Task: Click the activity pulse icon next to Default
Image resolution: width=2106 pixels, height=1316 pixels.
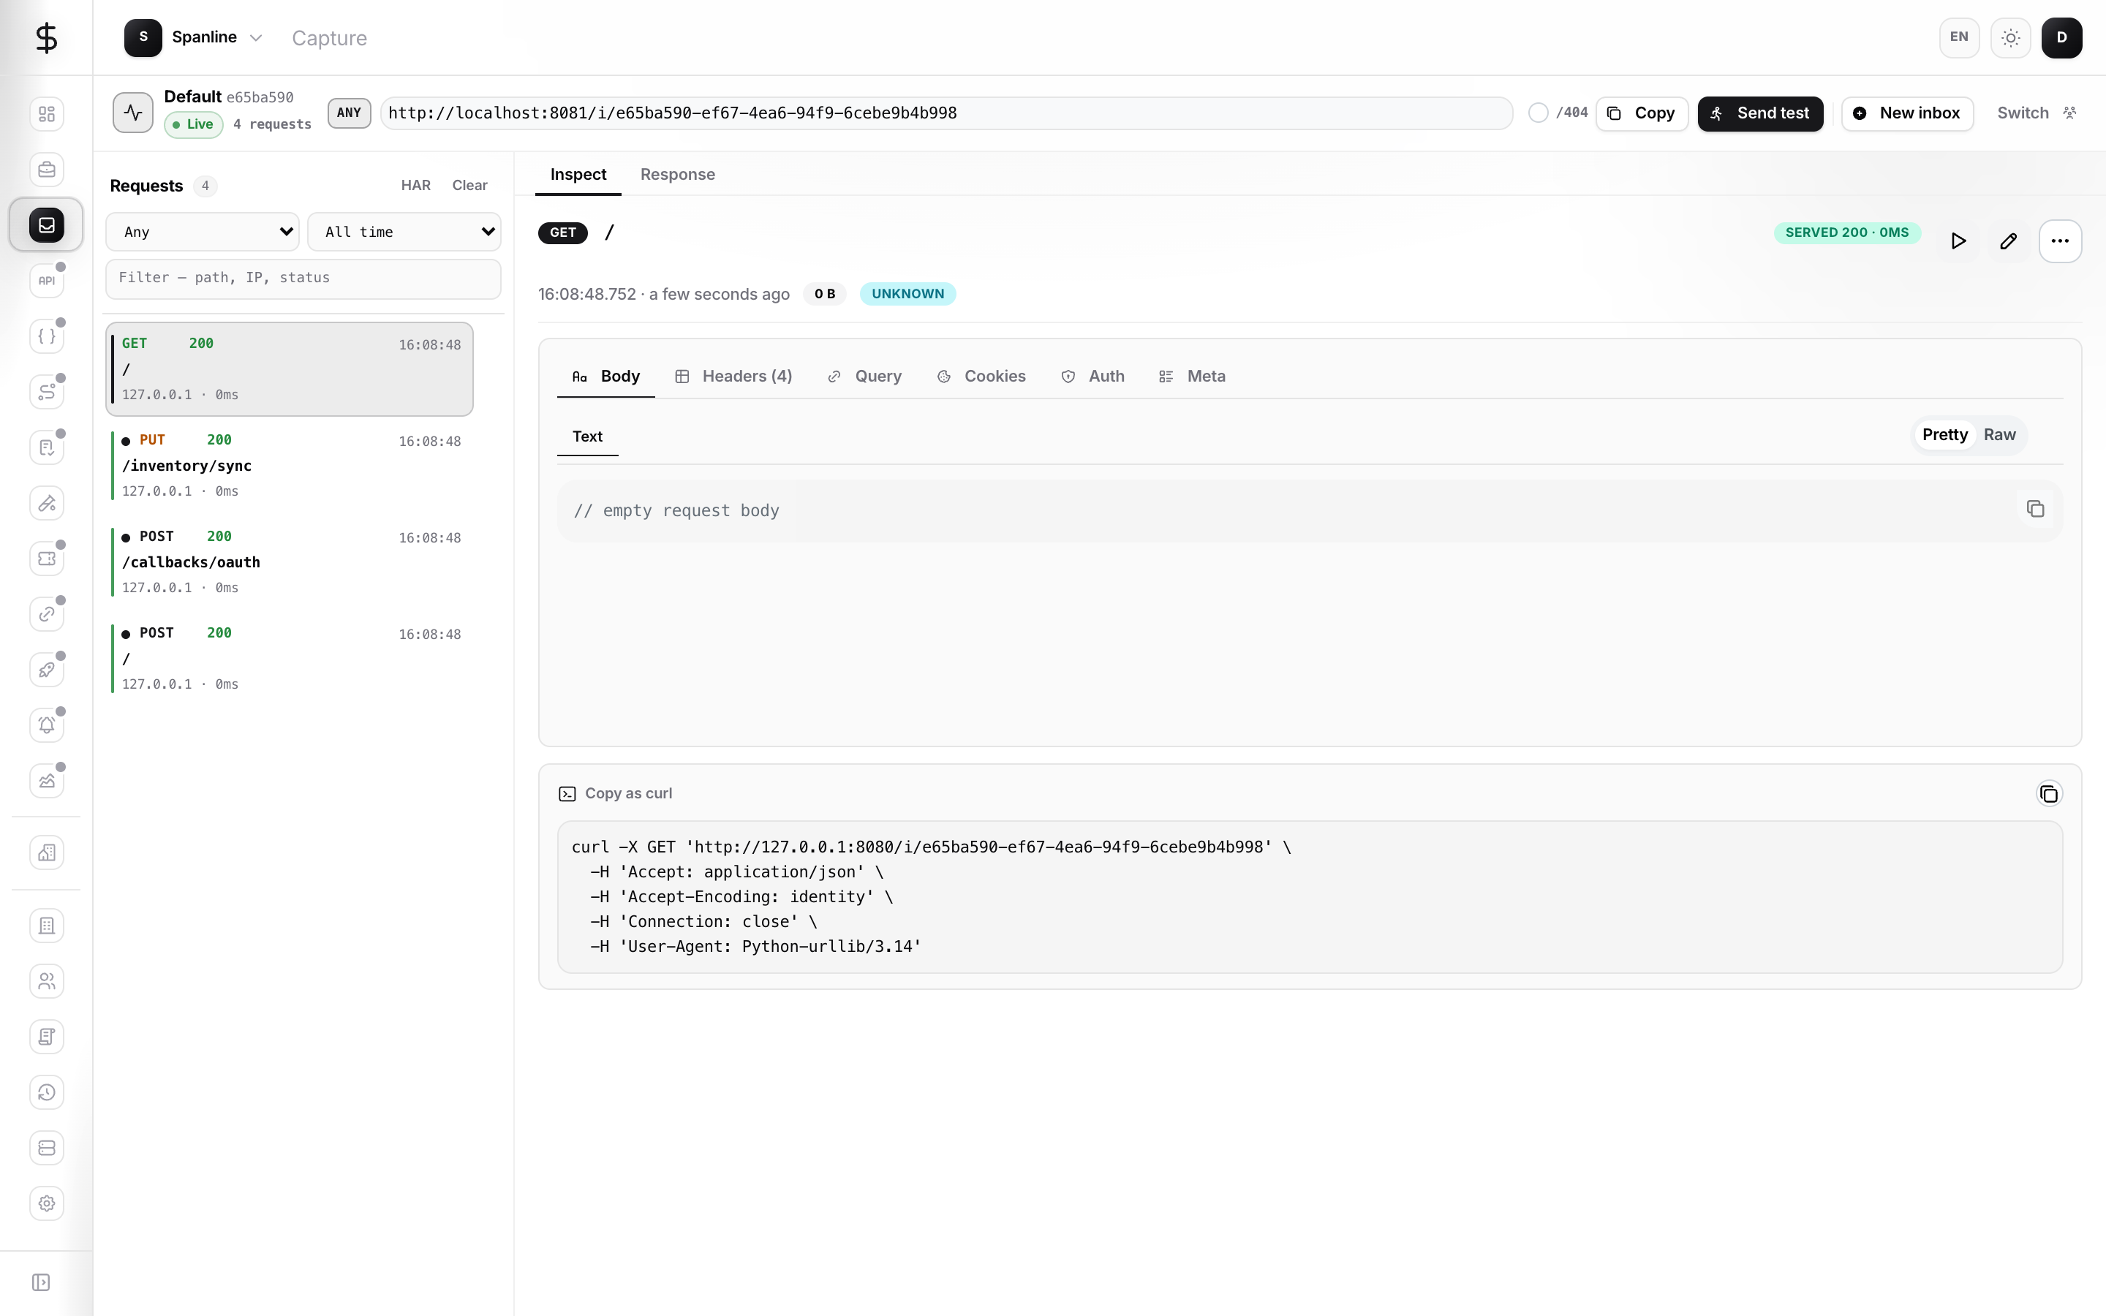Action: coord(133,113)
